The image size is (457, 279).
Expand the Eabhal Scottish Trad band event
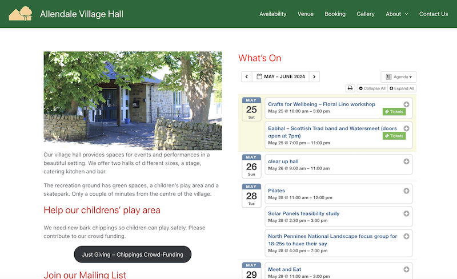coord(406,128)
